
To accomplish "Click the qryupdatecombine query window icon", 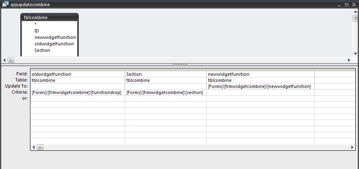I will (x=6, y=4).
